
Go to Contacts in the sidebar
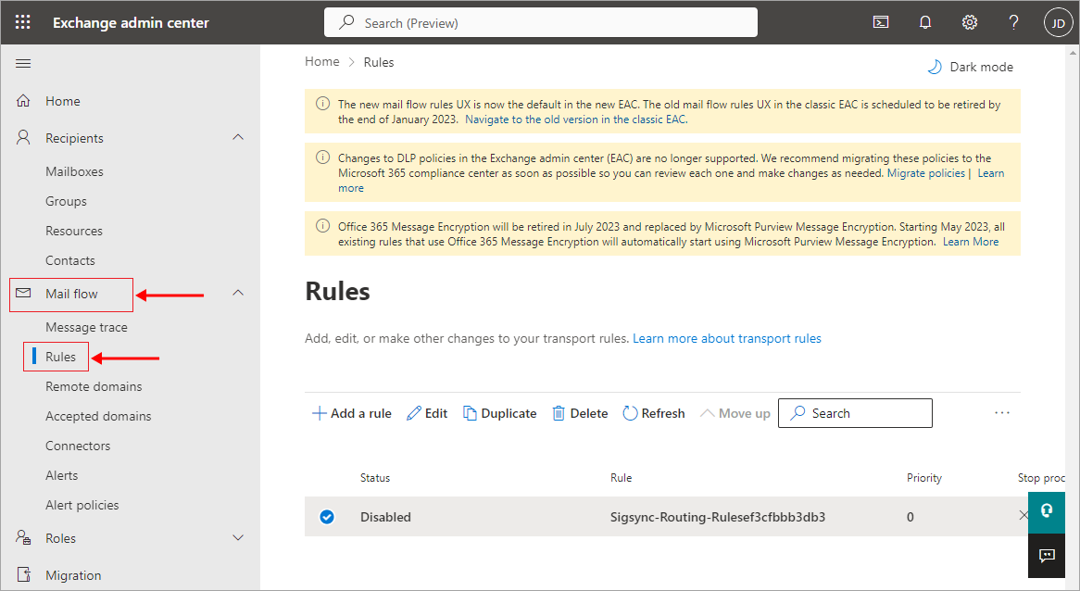tap(70, 260)
